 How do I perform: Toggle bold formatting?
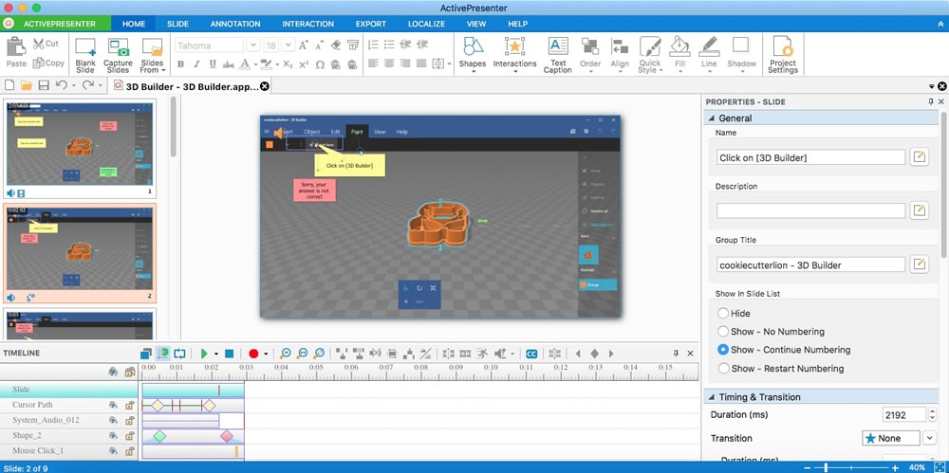[x=180, y=64]
